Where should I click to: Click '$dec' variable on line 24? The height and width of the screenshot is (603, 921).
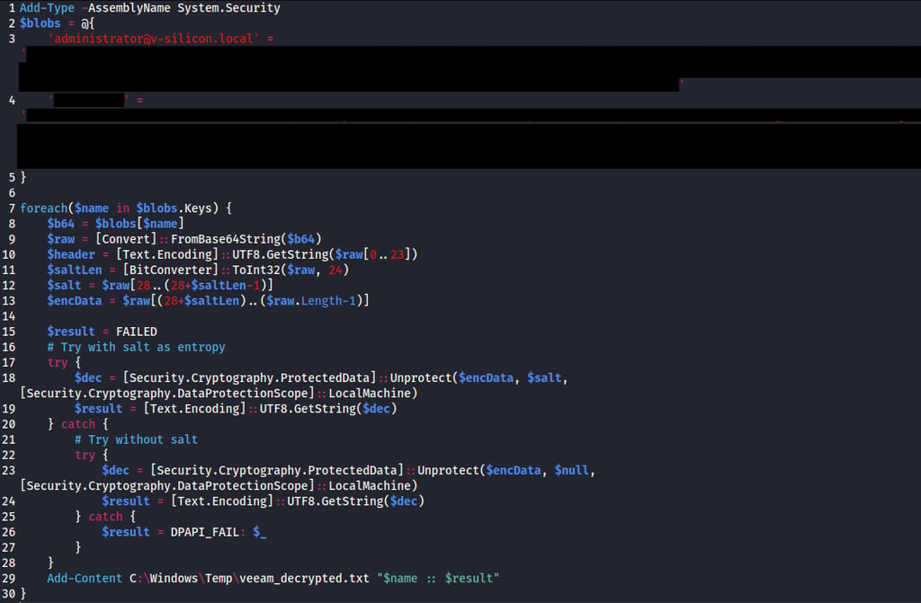[404, 501]
